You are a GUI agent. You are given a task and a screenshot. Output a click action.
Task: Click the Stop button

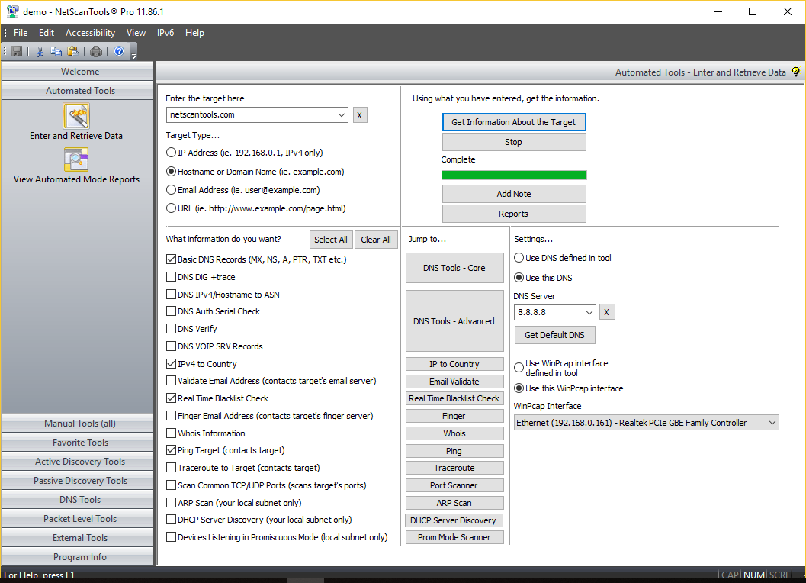pyautogui.click(x=513, y=142)
